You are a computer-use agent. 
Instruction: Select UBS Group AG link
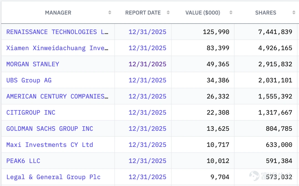29,80
